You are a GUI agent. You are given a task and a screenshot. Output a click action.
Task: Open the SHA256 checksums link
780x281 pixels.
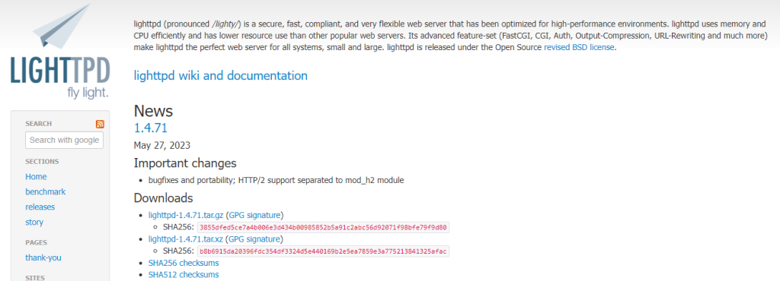click(x=184, y=263)
